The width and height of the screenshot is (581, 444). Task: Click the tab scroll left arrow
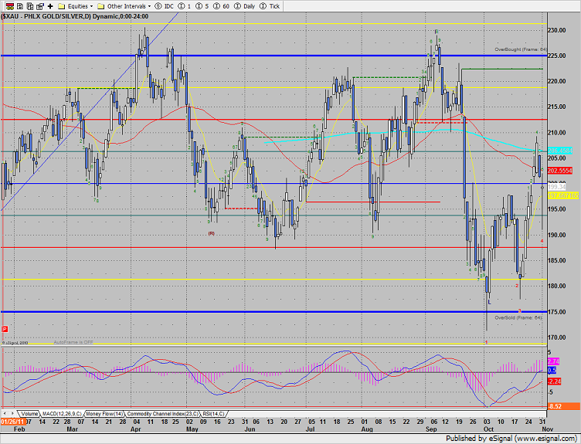5,413
